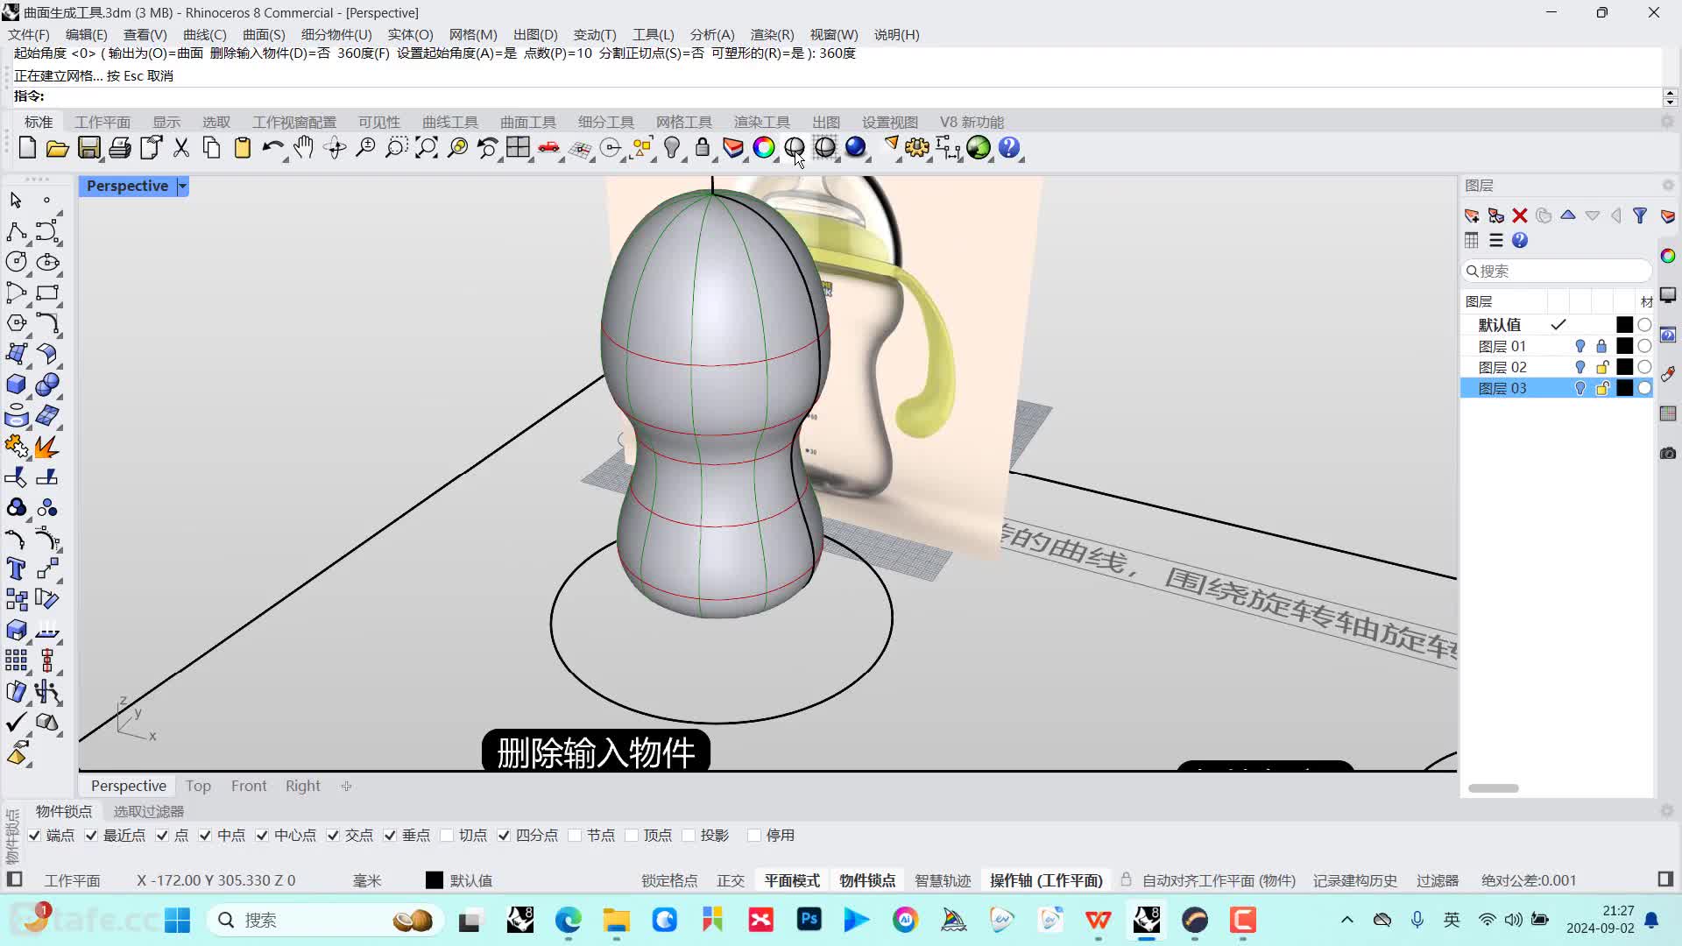Click the red car Named Views icon
The height and width of the screenshot is (946, 1682).
549,148
